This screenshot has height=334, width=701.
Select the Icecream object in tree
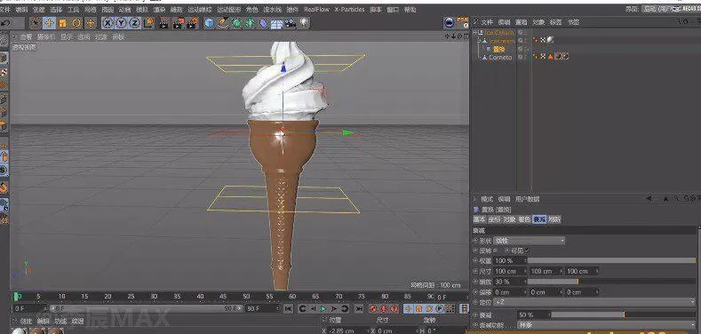point(502,41)
